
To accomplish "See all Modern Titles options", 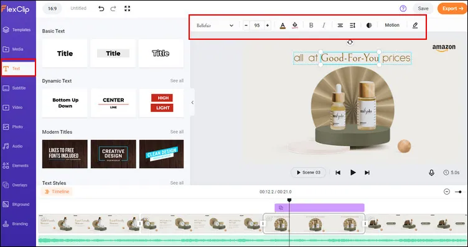I will click(x=177, y=132).
